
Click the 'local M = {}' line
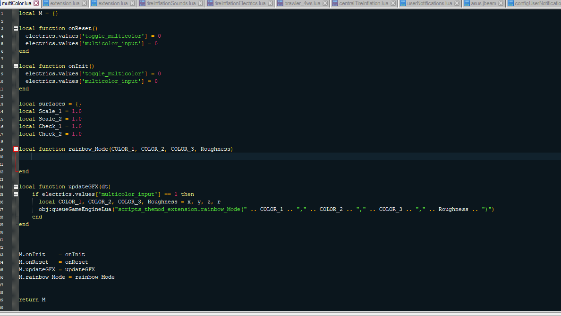pos(38,13)
